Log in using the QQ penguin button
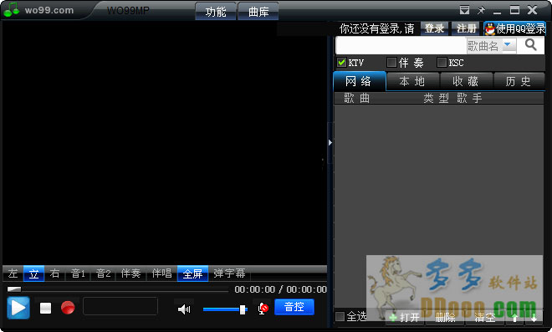This screenshot has height=332, width=552. pyautogui.click(x=514, y=28)
